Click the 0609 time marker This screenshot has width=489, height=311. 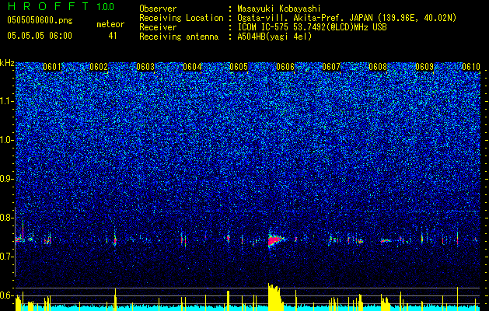[x=424, y=67]
